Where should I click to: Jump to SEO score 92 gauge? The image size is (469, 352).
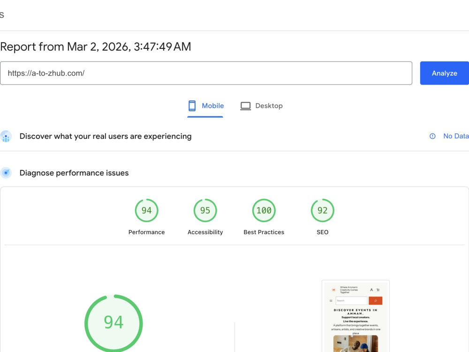point(323,210)
